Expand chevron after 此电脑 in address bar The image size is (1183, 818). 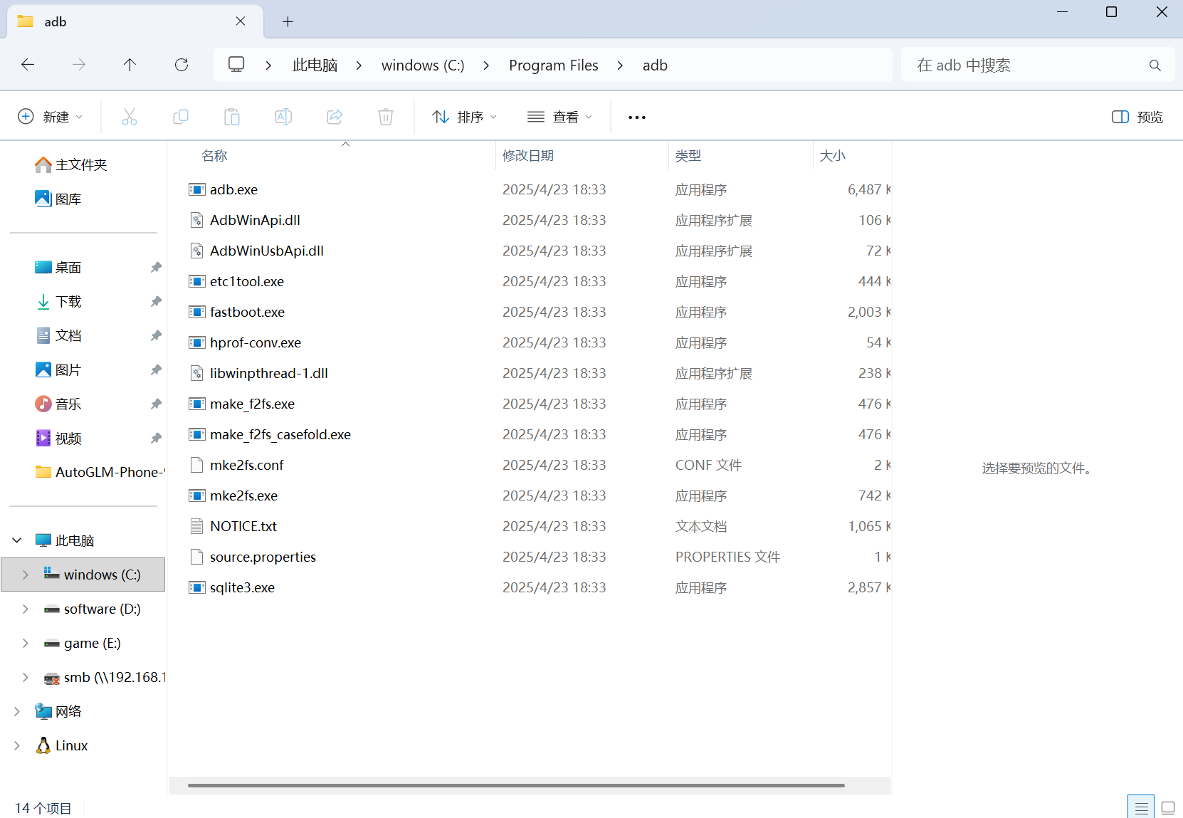tap(359, 65)
